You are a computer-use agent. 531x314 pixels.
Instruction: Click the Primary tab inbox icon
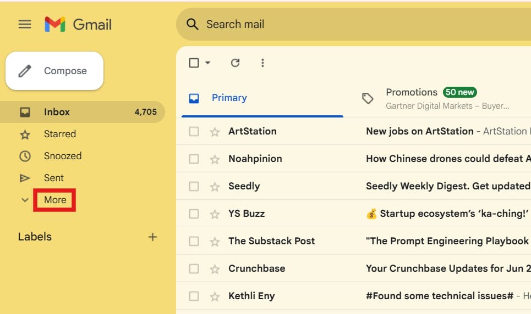[x=194, y=98]
